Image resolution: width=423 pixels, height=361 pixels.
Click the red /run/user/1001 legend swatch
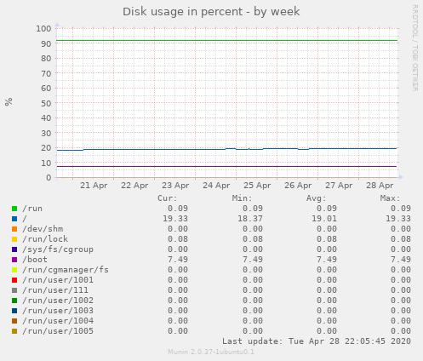tap(14, 280)
